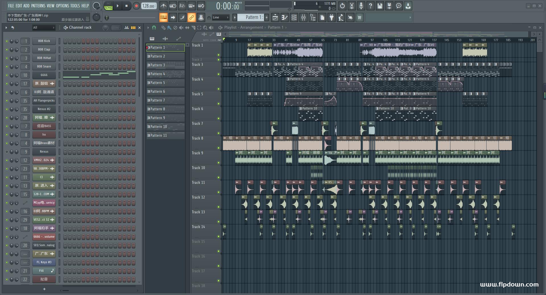Close the Channel rack panel
Viewport: 546px width, 295px height.
[139, 28]
